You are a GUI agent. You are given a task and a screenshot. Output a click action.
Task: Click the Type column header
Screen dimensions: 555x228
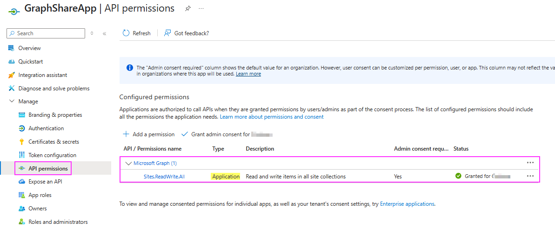pos(218,149)
